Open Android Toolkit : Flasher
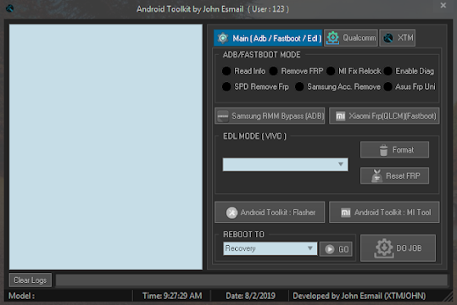Image resolution: width=457 pixels, height=305 pixels. pyautogui.click(x=270, y=213)
